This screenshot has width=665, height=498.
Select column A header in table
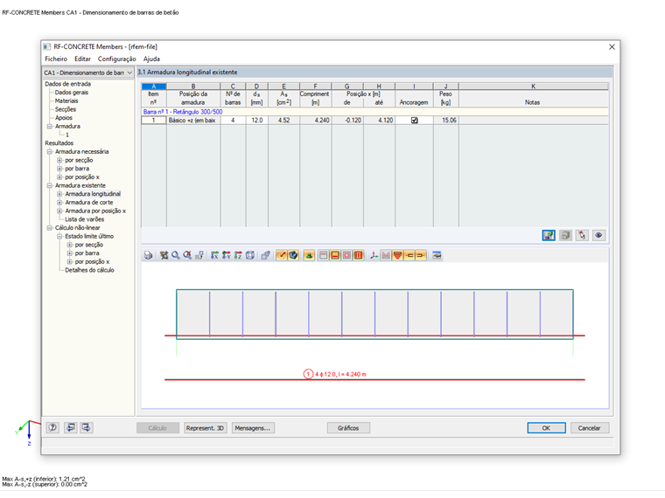153,86
